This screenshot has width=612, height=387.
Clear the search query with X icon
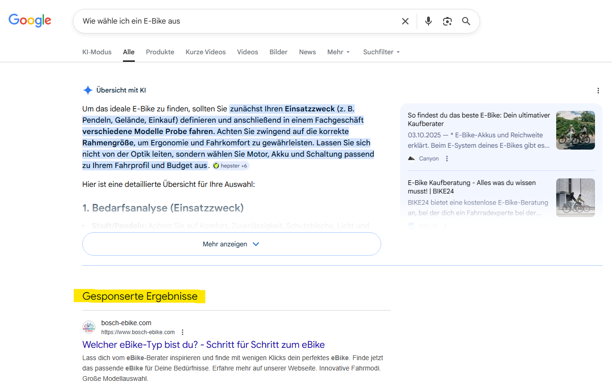405,21
